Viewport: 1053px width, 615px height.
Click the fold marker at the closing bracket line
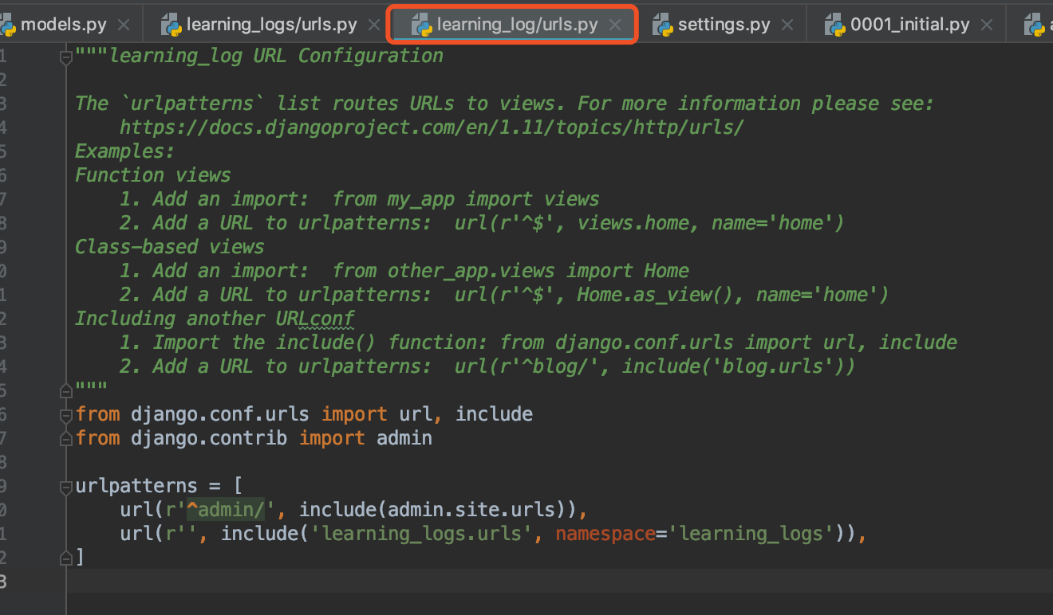point(65,558)
